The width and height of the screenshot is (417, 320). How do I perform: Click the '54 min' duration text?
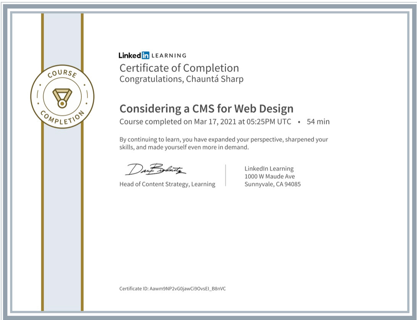click(x=318, y=122)
